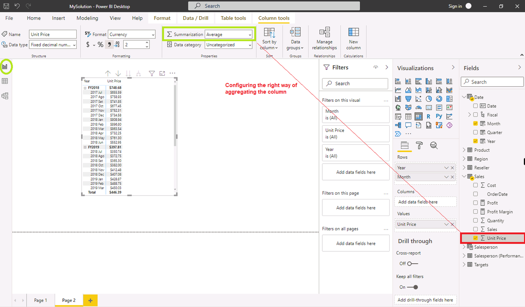Check the Quantity field
The image size is (525, 307).
point(475,221)
